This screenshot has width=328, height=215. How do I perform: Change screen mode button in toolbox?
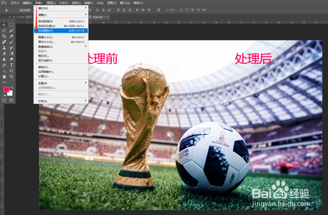click(x=11, y=100)
